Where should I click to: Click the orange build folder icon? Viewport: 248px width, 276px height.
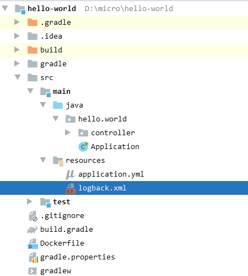point(33,50)
